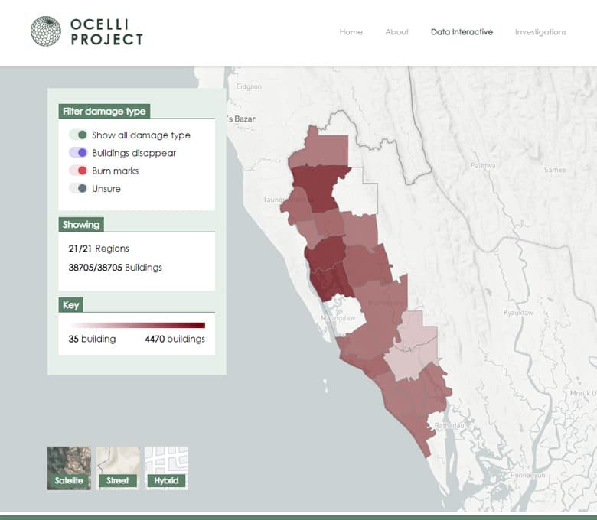The image size is (597, 520).
Task: Click the Key panel header
Action: coord(71,305)
